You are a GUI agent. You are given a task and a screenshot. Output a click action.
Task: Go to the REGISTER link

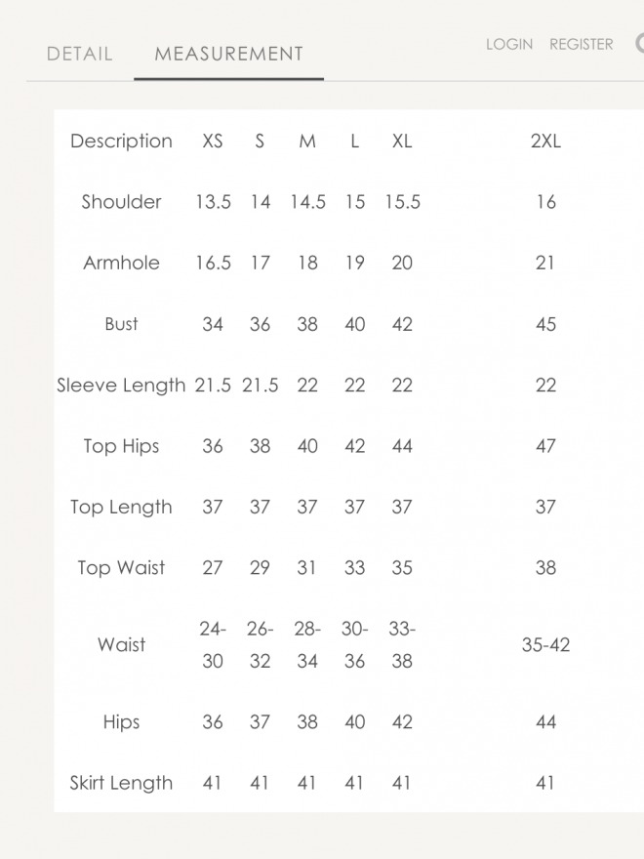click(x=582, y=44)
